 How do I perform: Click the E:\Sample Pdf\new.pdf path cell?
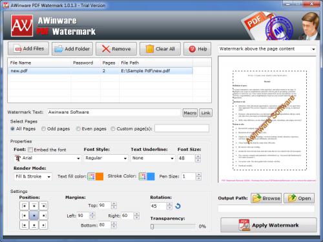(x=145, y=71)
